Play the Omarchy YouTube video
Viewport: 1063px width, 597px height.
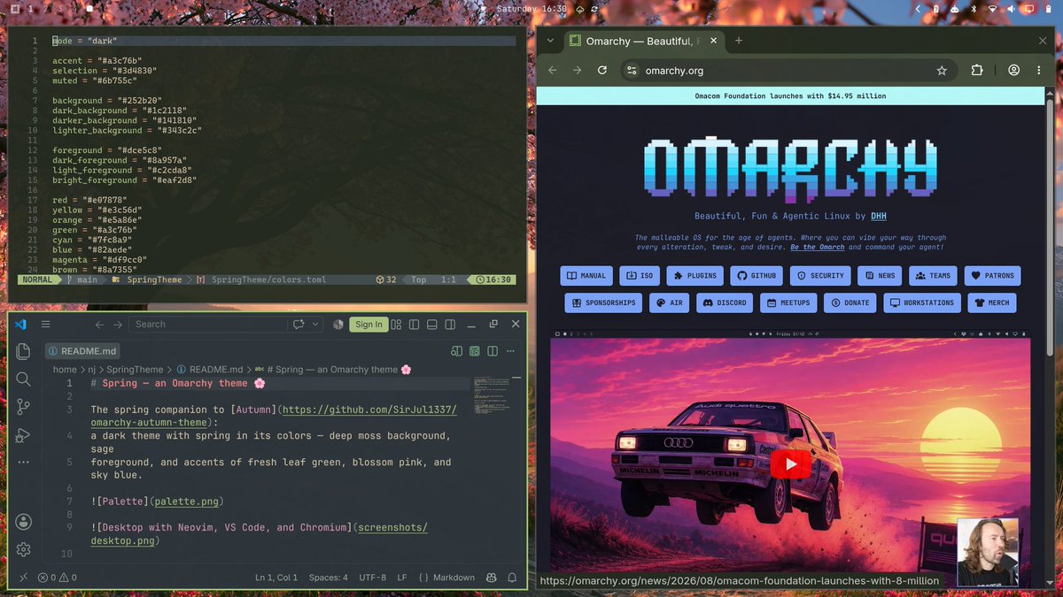click(x=790, y=464)
